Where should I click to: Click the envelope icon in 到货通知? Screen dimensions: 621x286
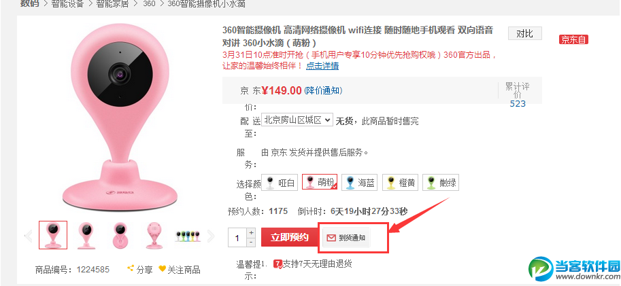[331, 238]
